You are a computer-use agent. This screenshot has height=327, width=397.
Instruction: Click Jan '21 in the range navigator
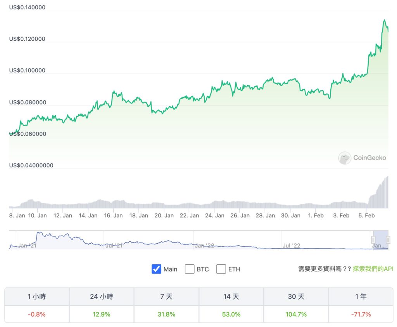(28, 246)
